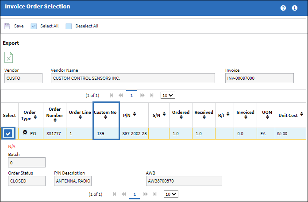Viewport: 308px width, 202px height.
Task: Go to next page in bottom paginator
Action: [x=145, y=194]
